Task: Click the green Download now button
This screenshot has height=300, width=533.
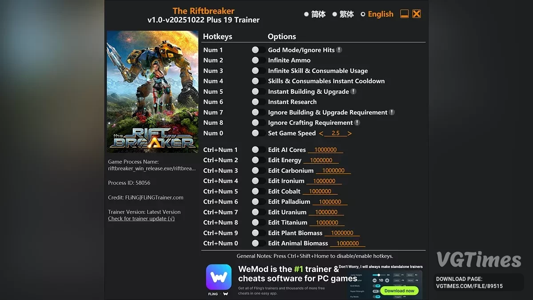Action: [x=399, y=291]
